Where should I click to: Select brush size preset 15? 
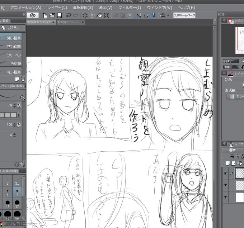pos(8,204)
